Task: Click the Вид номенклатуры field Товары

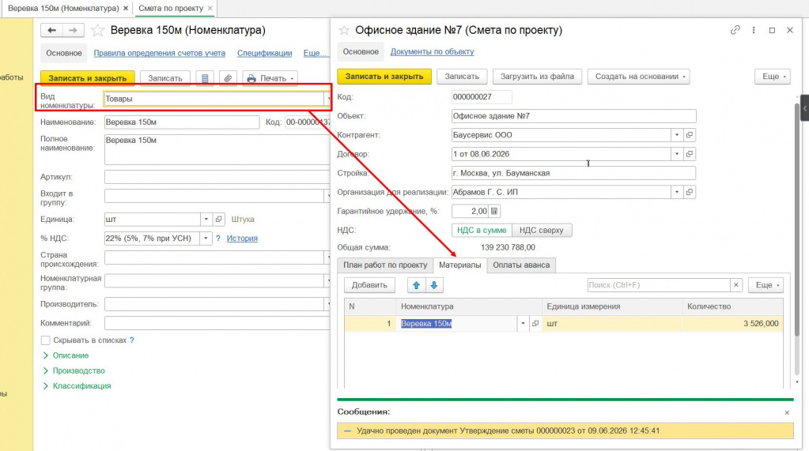Action: click(214, 99)
